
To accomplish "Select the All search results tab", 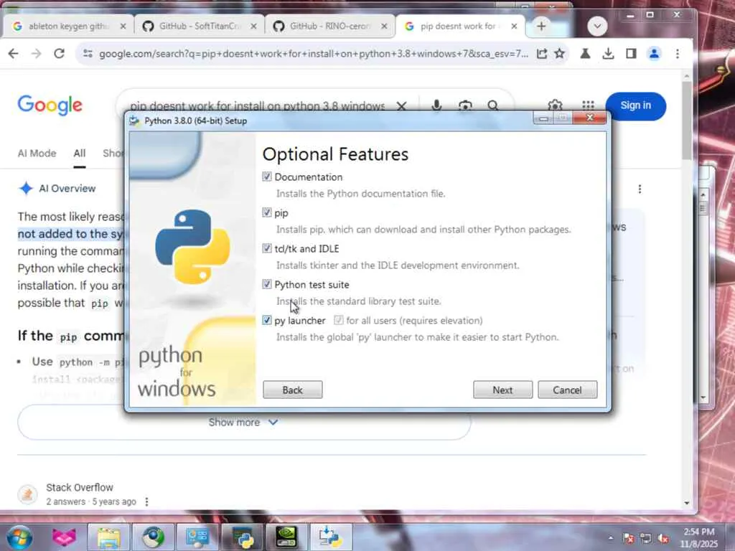I will click(79, 154).
